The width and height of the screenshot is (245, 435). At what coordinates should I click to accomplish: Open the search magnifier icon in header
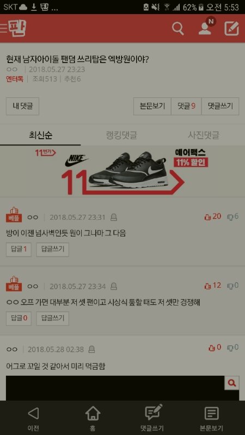[x=178, y=29]
